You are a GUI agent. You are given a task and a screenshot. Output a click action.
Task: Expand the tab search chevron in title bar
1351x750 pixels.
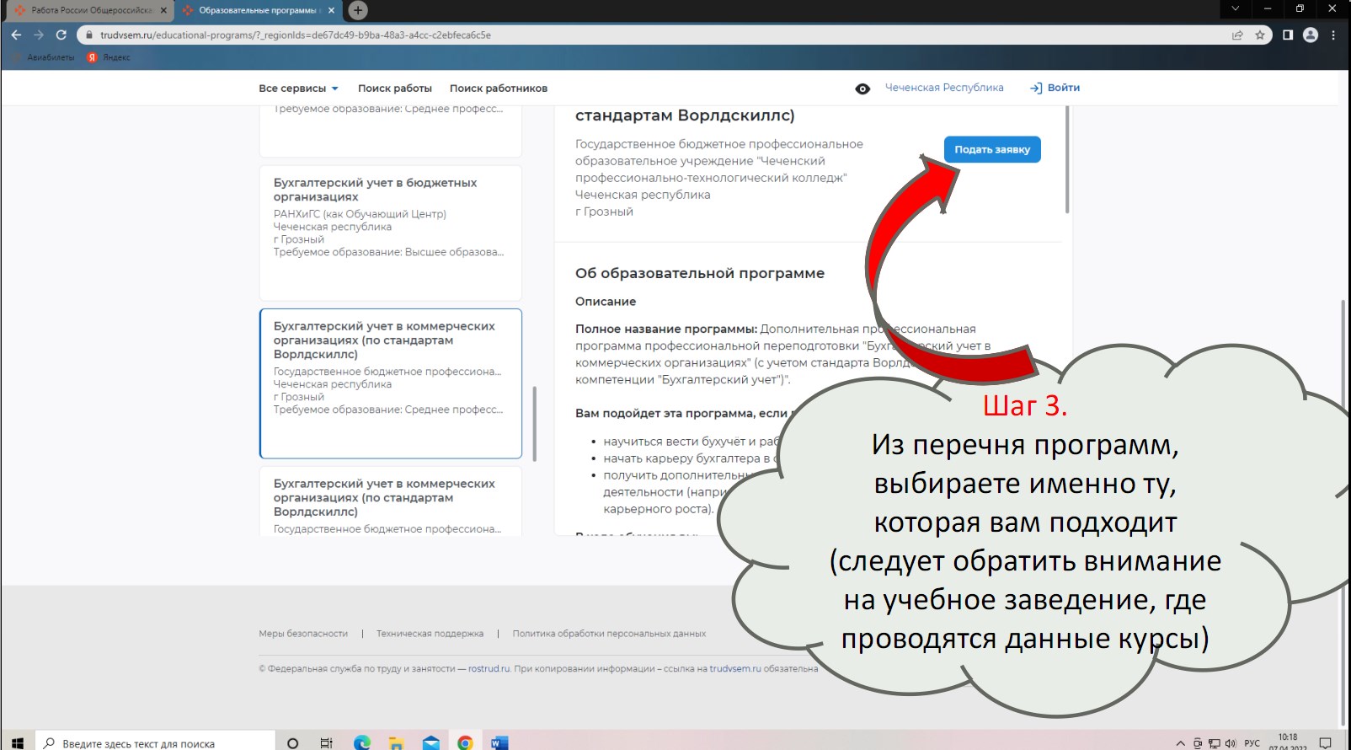(x=1235, y=8)
